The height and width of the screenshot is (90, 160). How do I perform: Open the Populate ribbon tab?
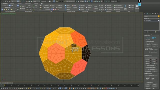(x=36, y=3)
